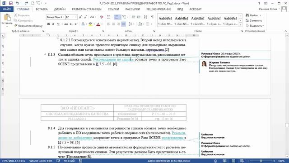Toggle justified paragraph alignment
Screen dimensions: 289x163
pos(123,24)
